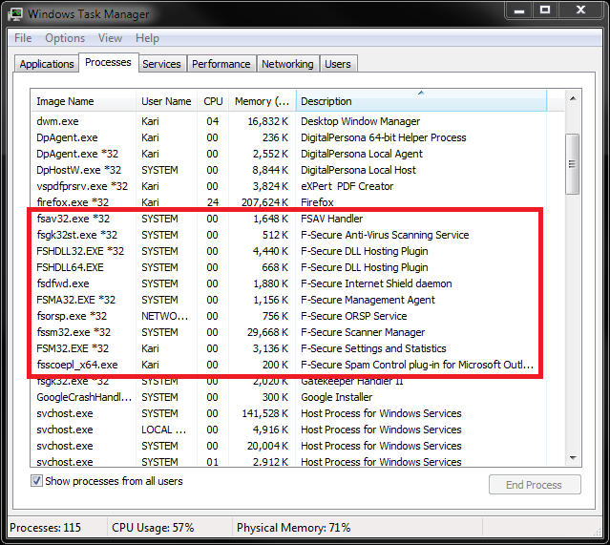
Task: Open the View menu
Action: pyautogui.click(x=110, y=38)
